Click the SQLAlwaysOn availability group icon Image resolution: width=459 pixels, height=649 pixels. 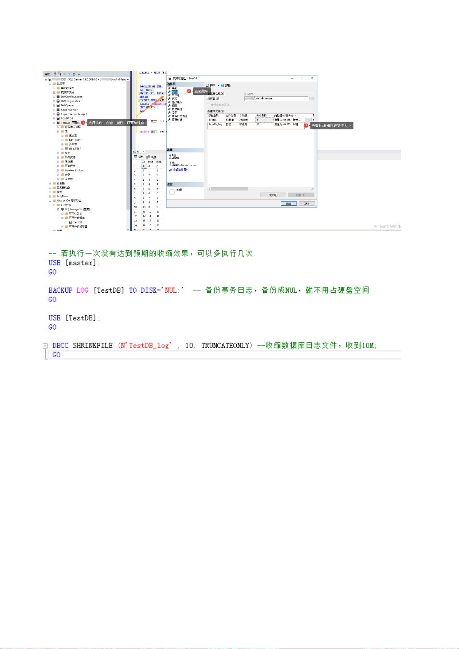62,209
